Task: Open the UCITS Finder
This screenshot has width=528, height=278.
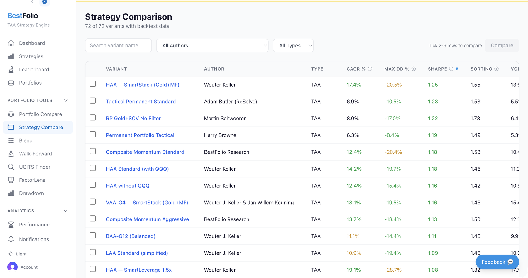Action: 34,167
